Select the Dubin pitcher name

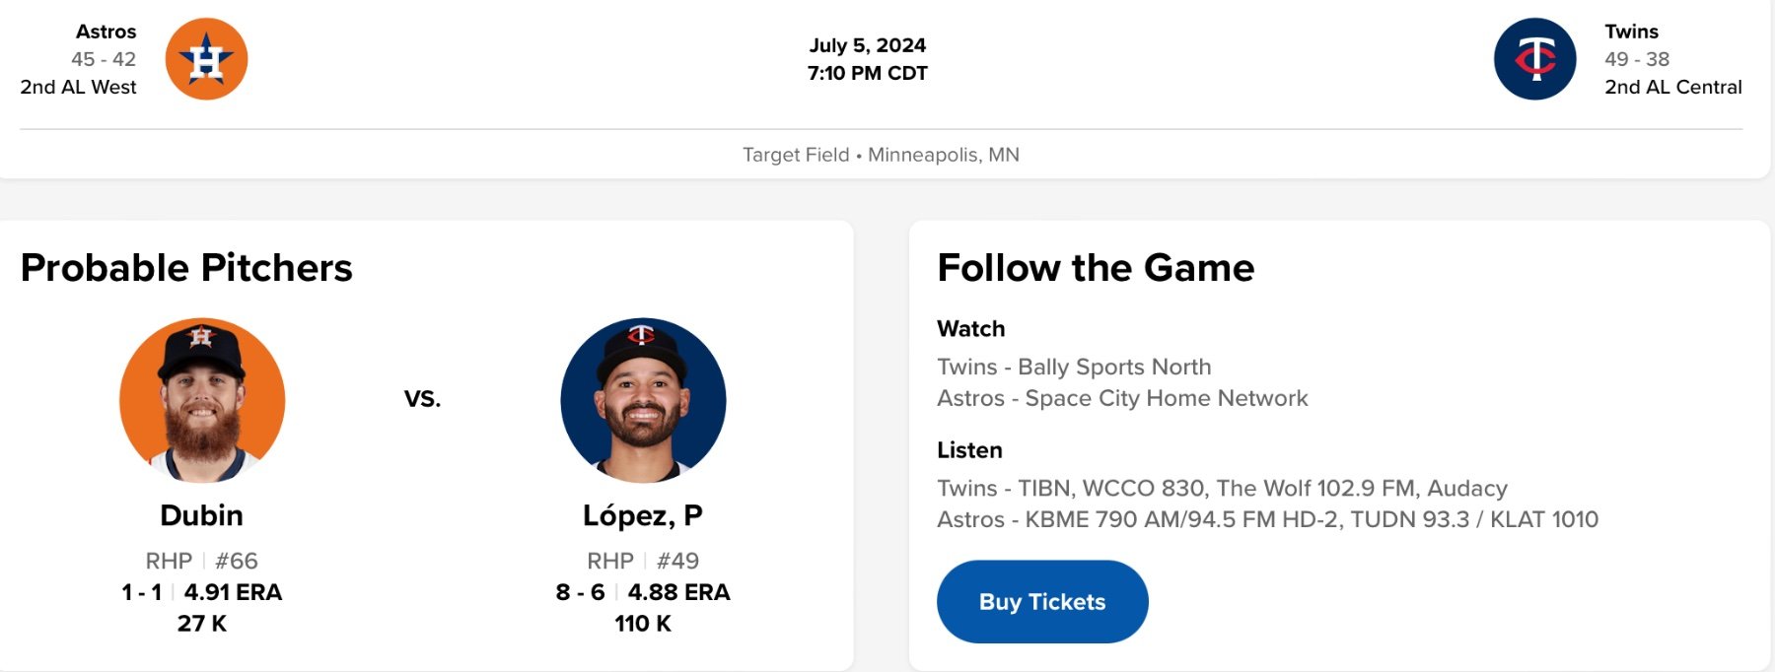[x=201, y=515]
